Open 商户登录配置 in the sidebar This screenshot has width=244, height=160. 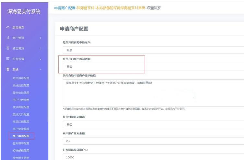point(21,129)
